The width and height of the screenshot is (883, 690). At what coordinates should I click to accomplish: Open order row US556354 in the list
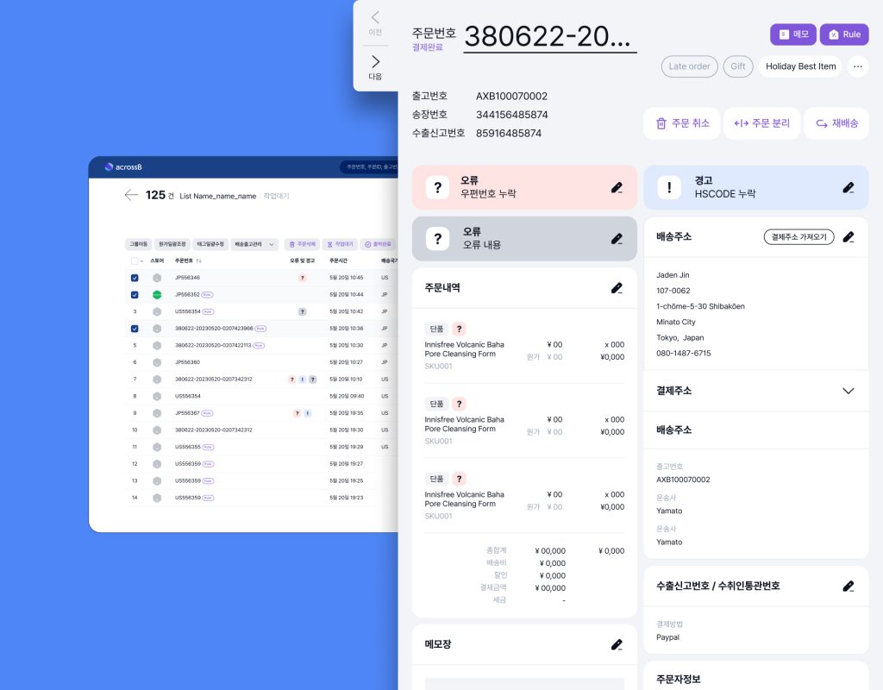tap(188, 311)
